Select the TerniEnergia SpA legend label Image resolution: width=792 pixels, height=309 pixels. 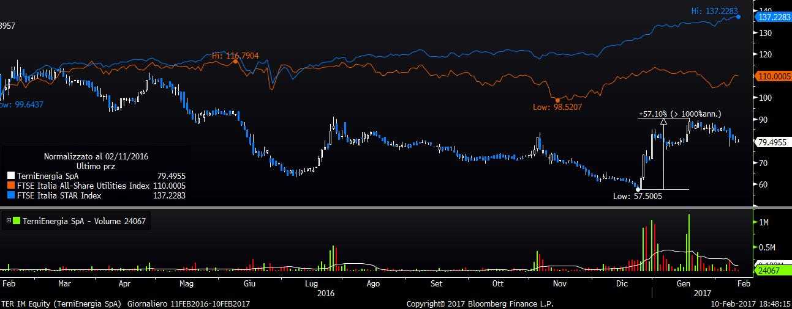click(48, 176)
